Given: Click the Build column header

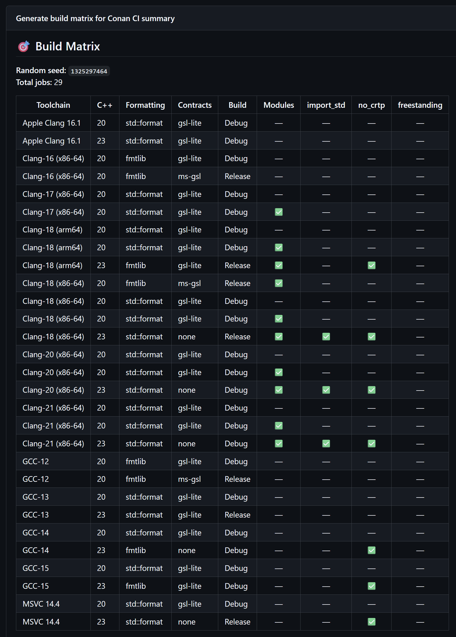Looking at the screenshot, I should tap(237, 105).
